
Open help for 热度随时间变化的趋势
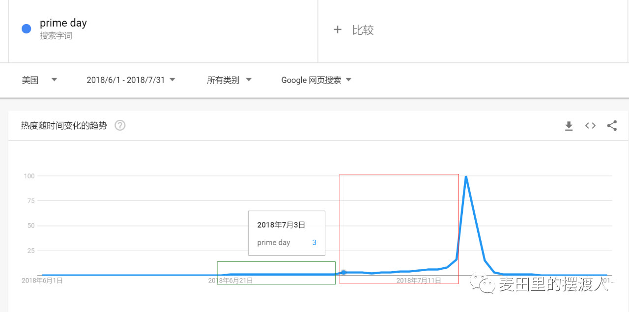click(119, 125)
